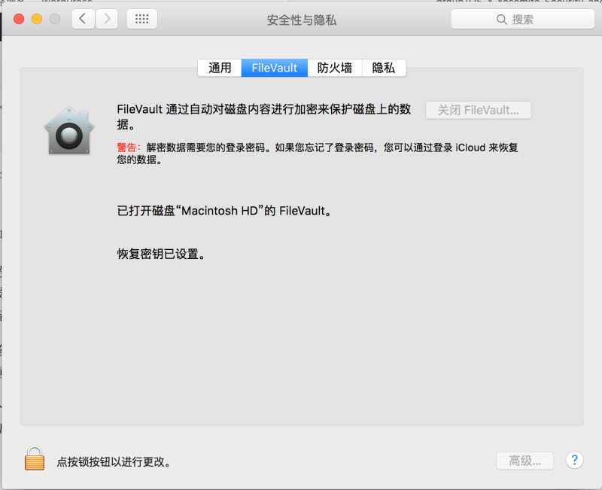Screen dimensions: 602x490
Task: Open previous preference pane via back chevron
Action: [83, 19]
